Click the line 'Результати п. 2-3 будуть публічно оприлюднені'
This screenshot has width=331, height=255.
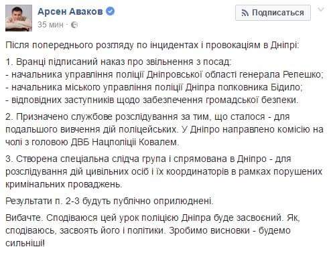tap(109, 201)
